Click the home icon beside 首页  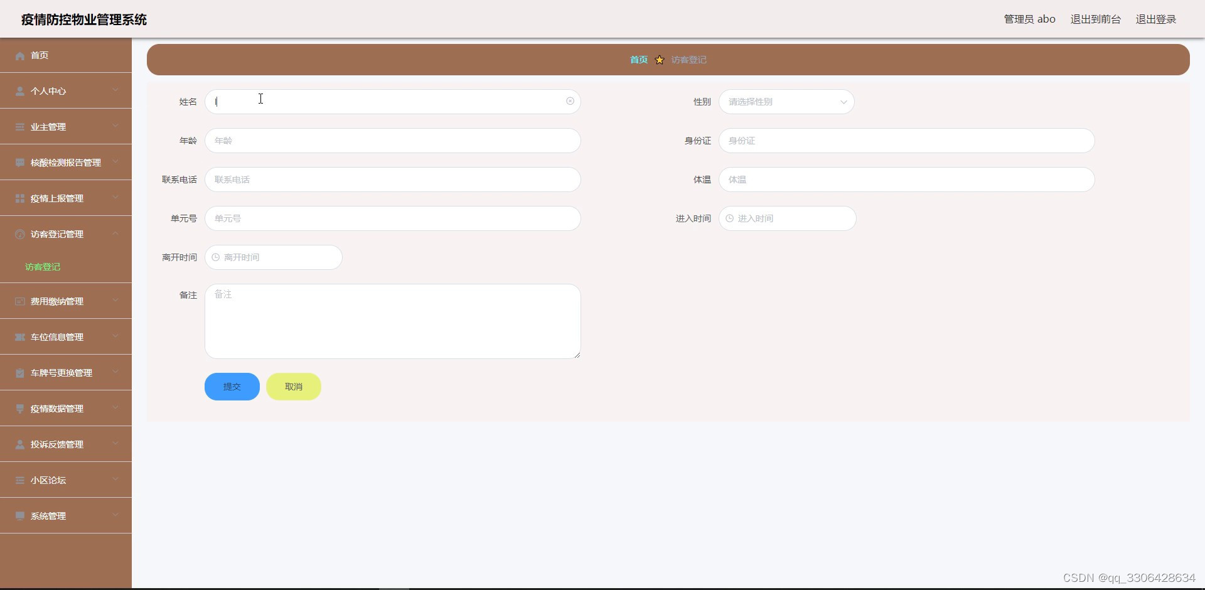coord(20,56)
